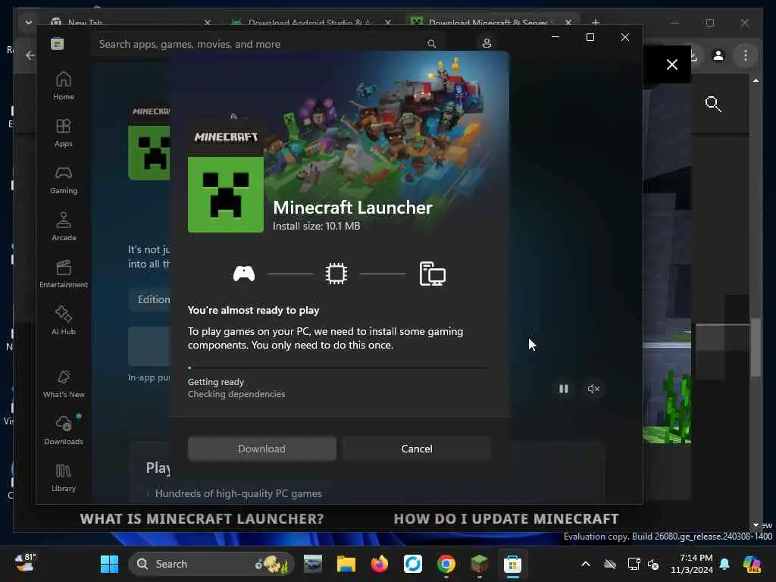This screenshot has height=582, width=776.
Task: Click the Chrome back arrow
Action: (30, 55)
